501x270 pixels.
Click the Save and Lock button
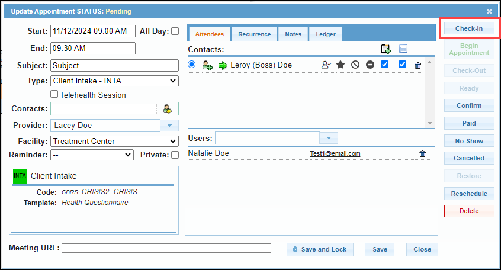tap(320, 249)
